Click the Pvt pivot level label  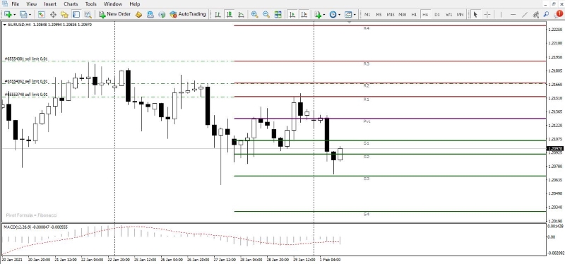(367, 121)
